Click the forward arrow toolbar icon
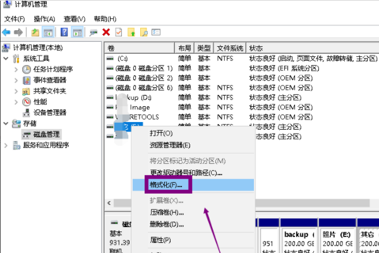The height and width of the screenshot is (253, 379). tap(18, 32)
